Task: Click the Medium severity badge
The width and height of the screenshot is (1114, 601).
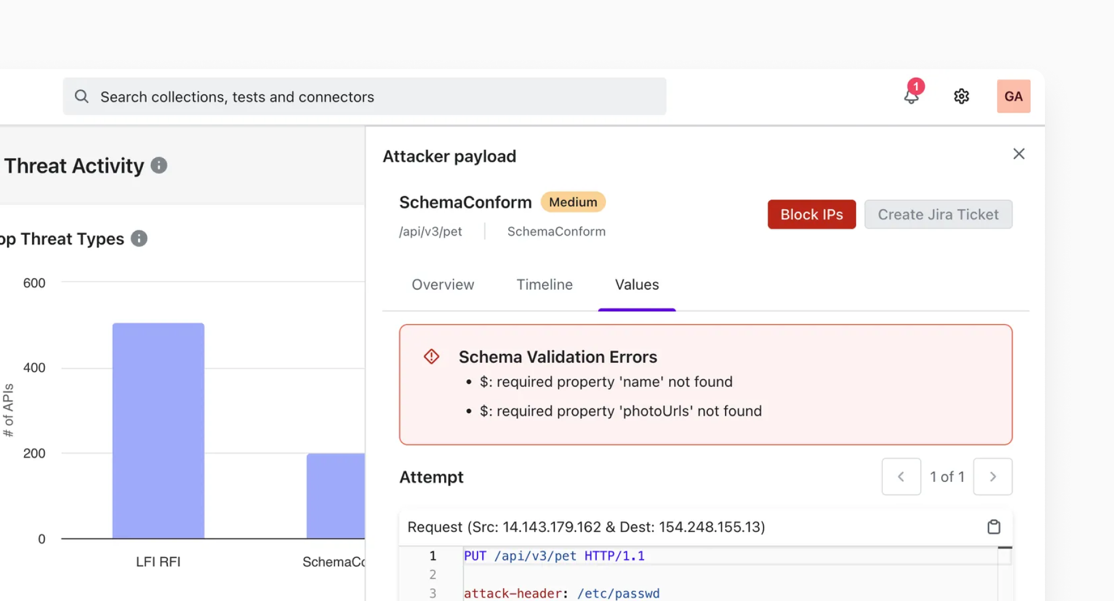Action: [x=573, y=202]
